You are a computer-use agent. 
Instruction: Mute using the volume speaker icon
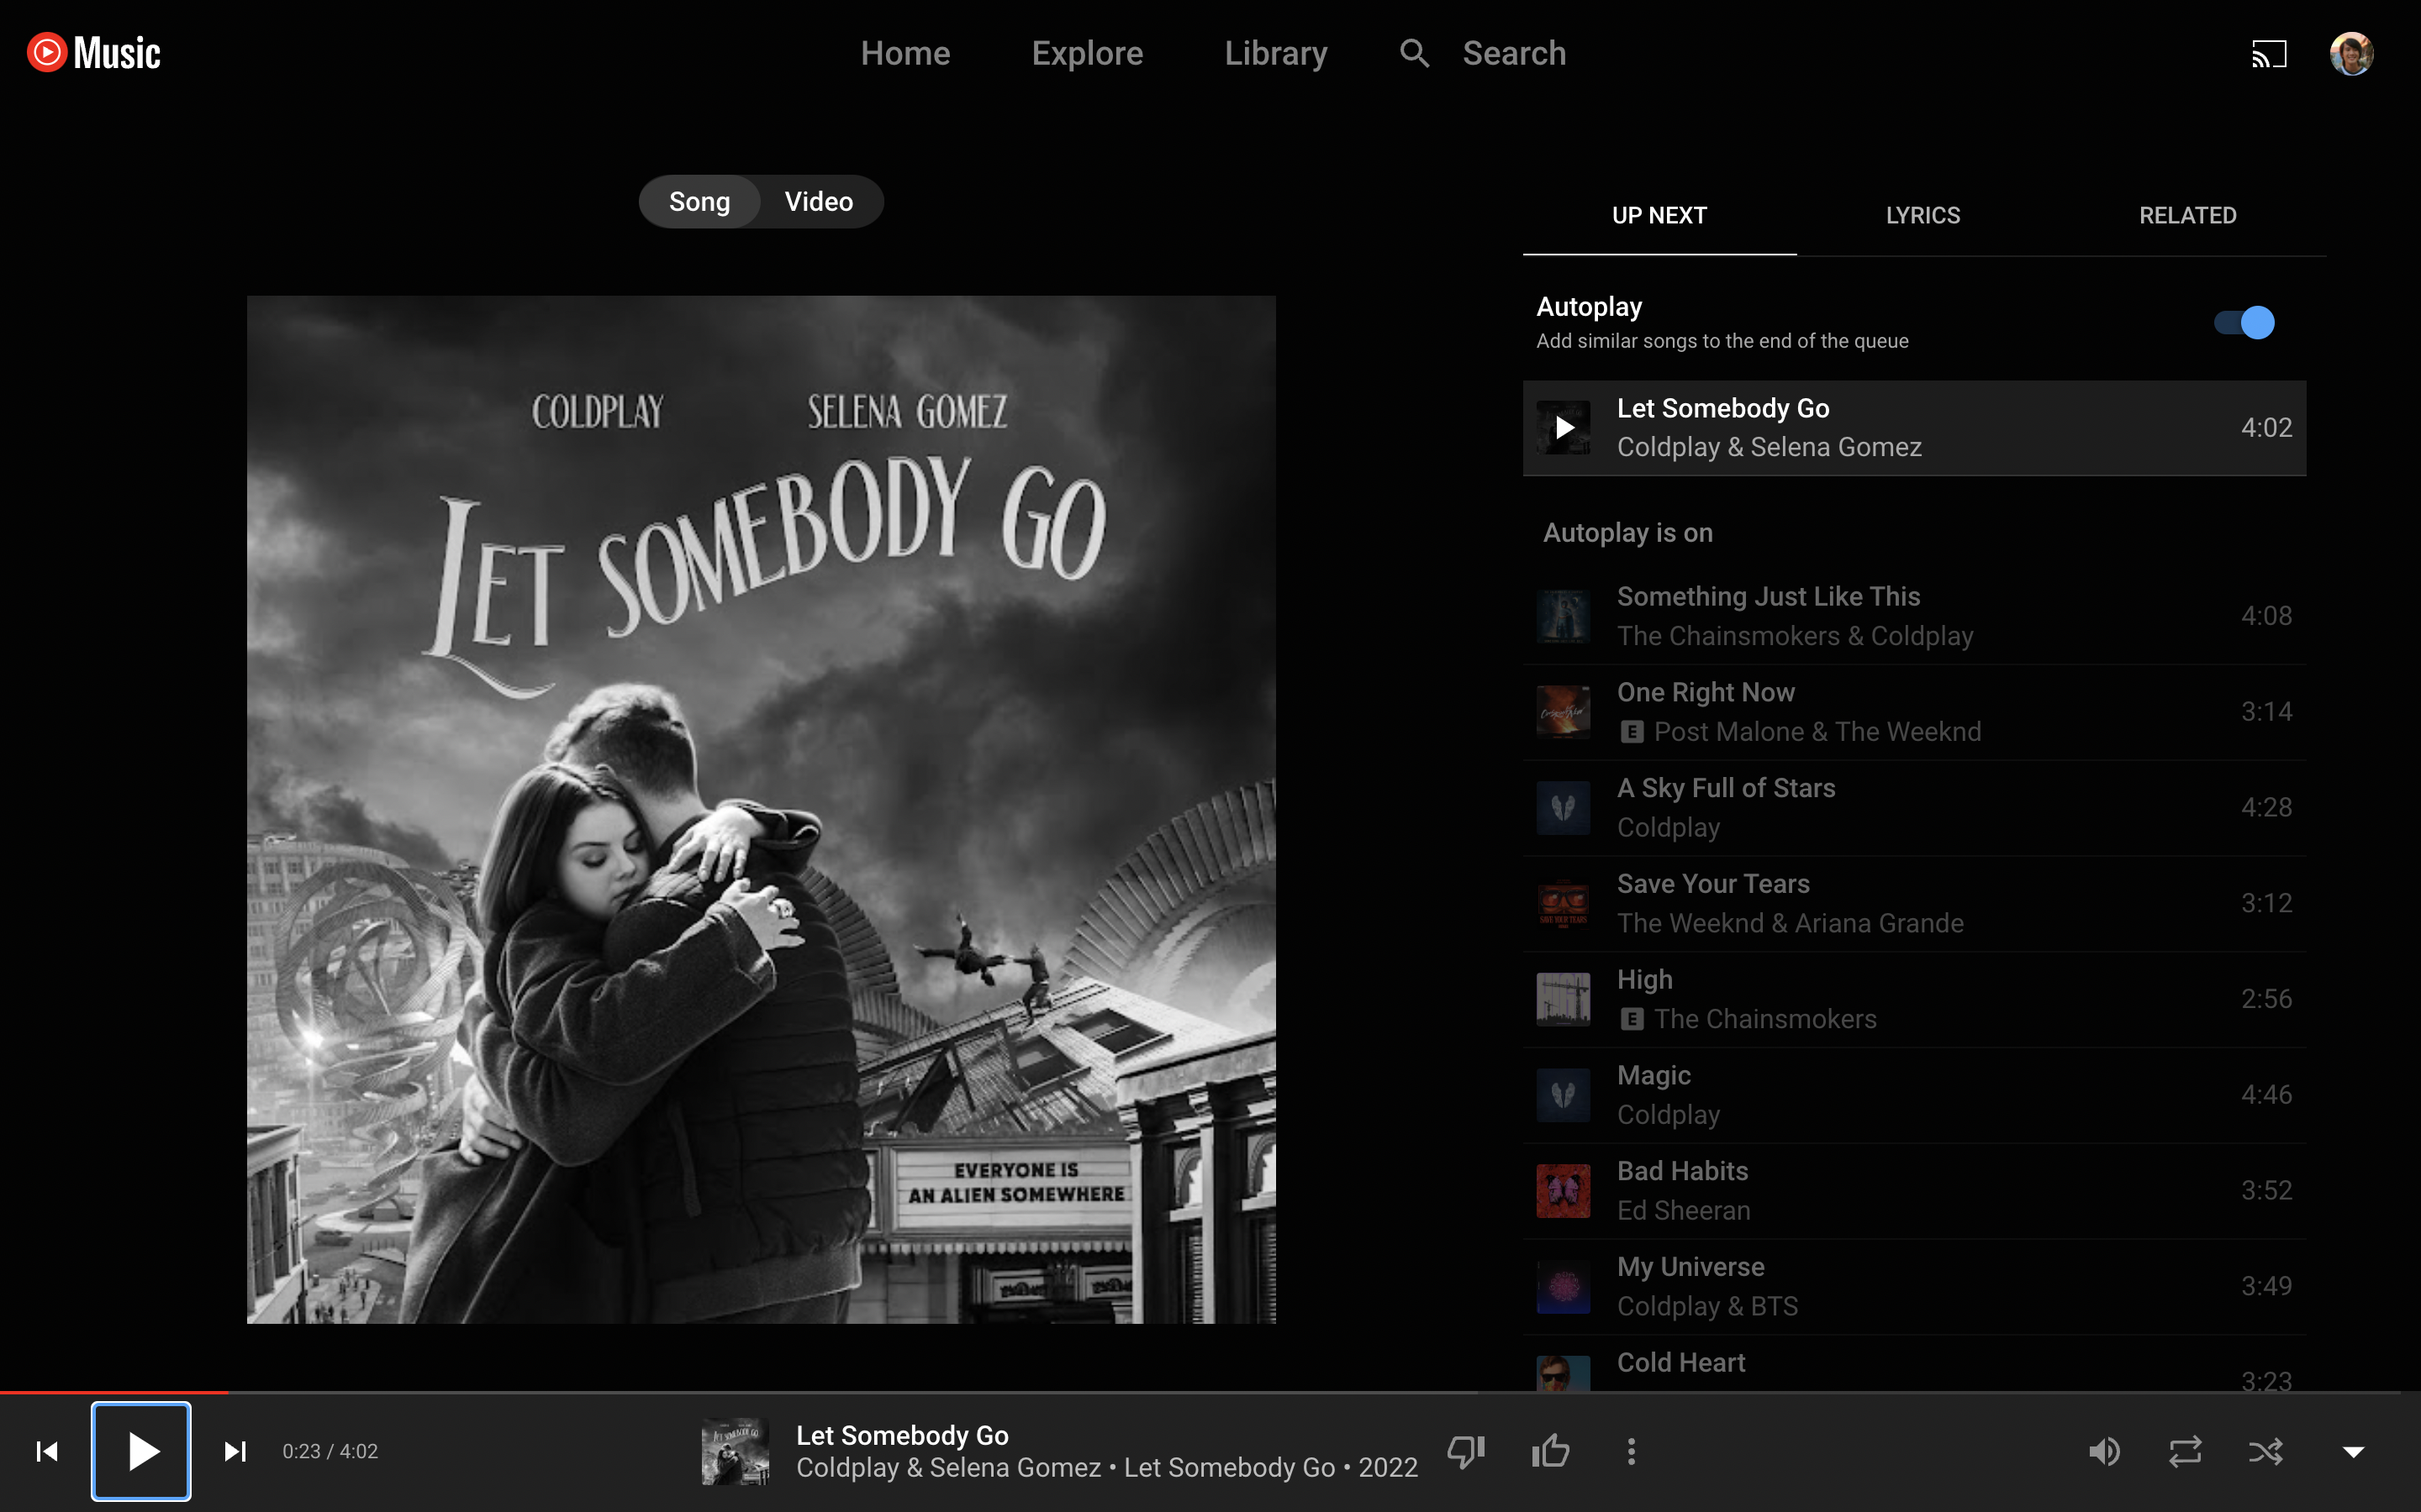click(x=2104, y=1451)
